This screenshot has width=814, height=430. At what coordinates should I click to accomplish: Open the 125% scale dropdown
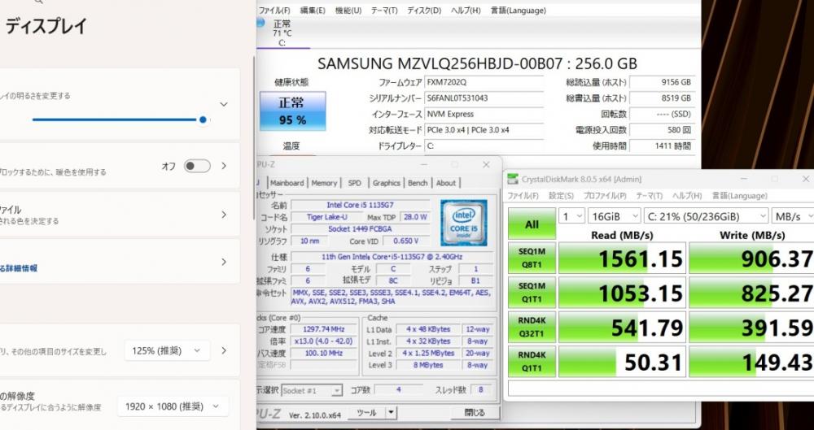(x=167, y=350)
